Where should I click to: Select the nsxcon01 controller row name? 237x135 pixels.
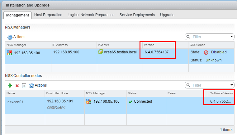click(16, 102)
